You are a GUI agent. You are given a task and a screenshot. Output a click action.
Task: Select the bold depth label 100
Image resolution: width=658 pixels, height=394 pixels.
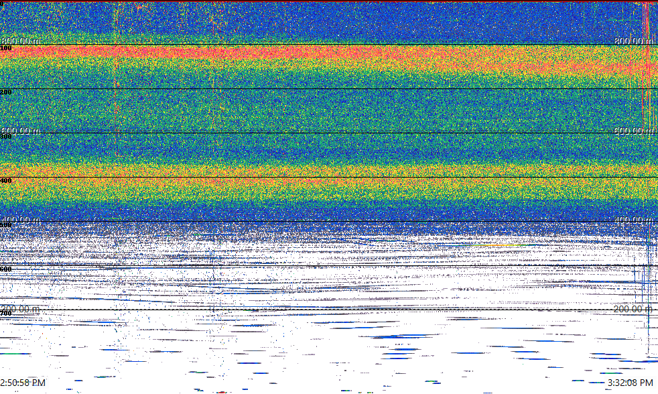coord(6,48)
